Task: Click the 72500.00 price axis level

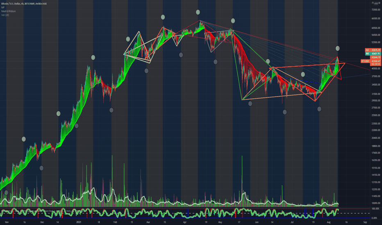Action: tap(376, 10)
